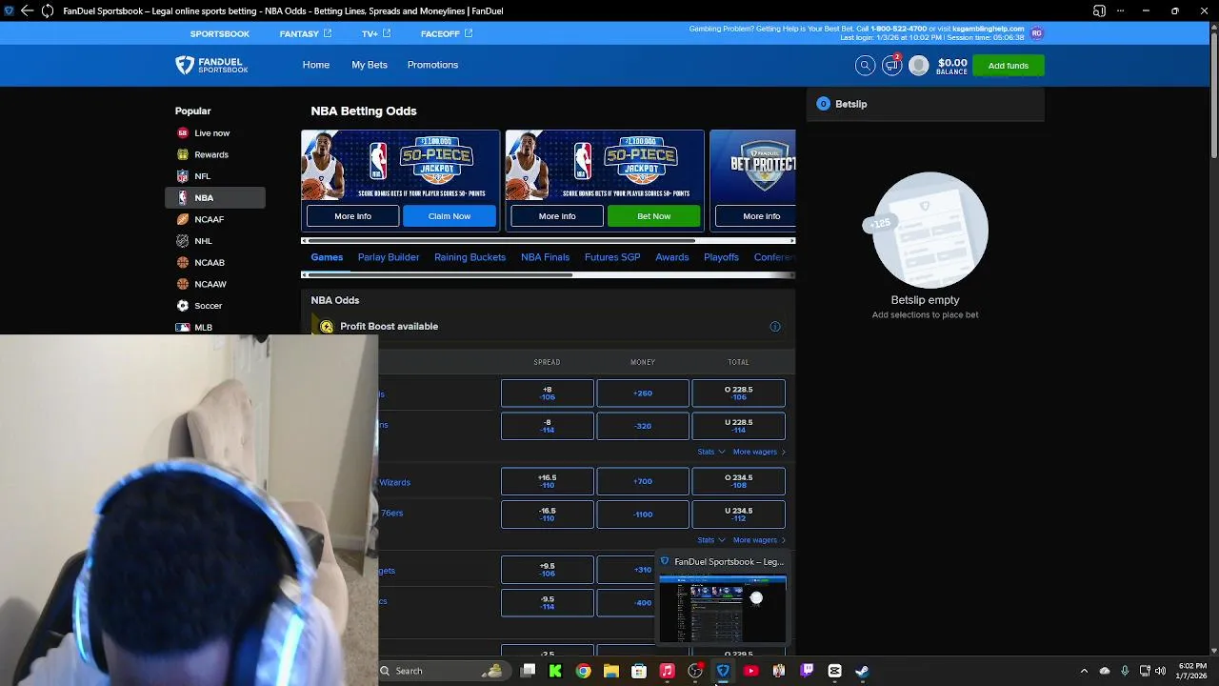Open More wagers for the 76ers game
This screenshot has height=686, width=1219.
[x=759, y=540]
